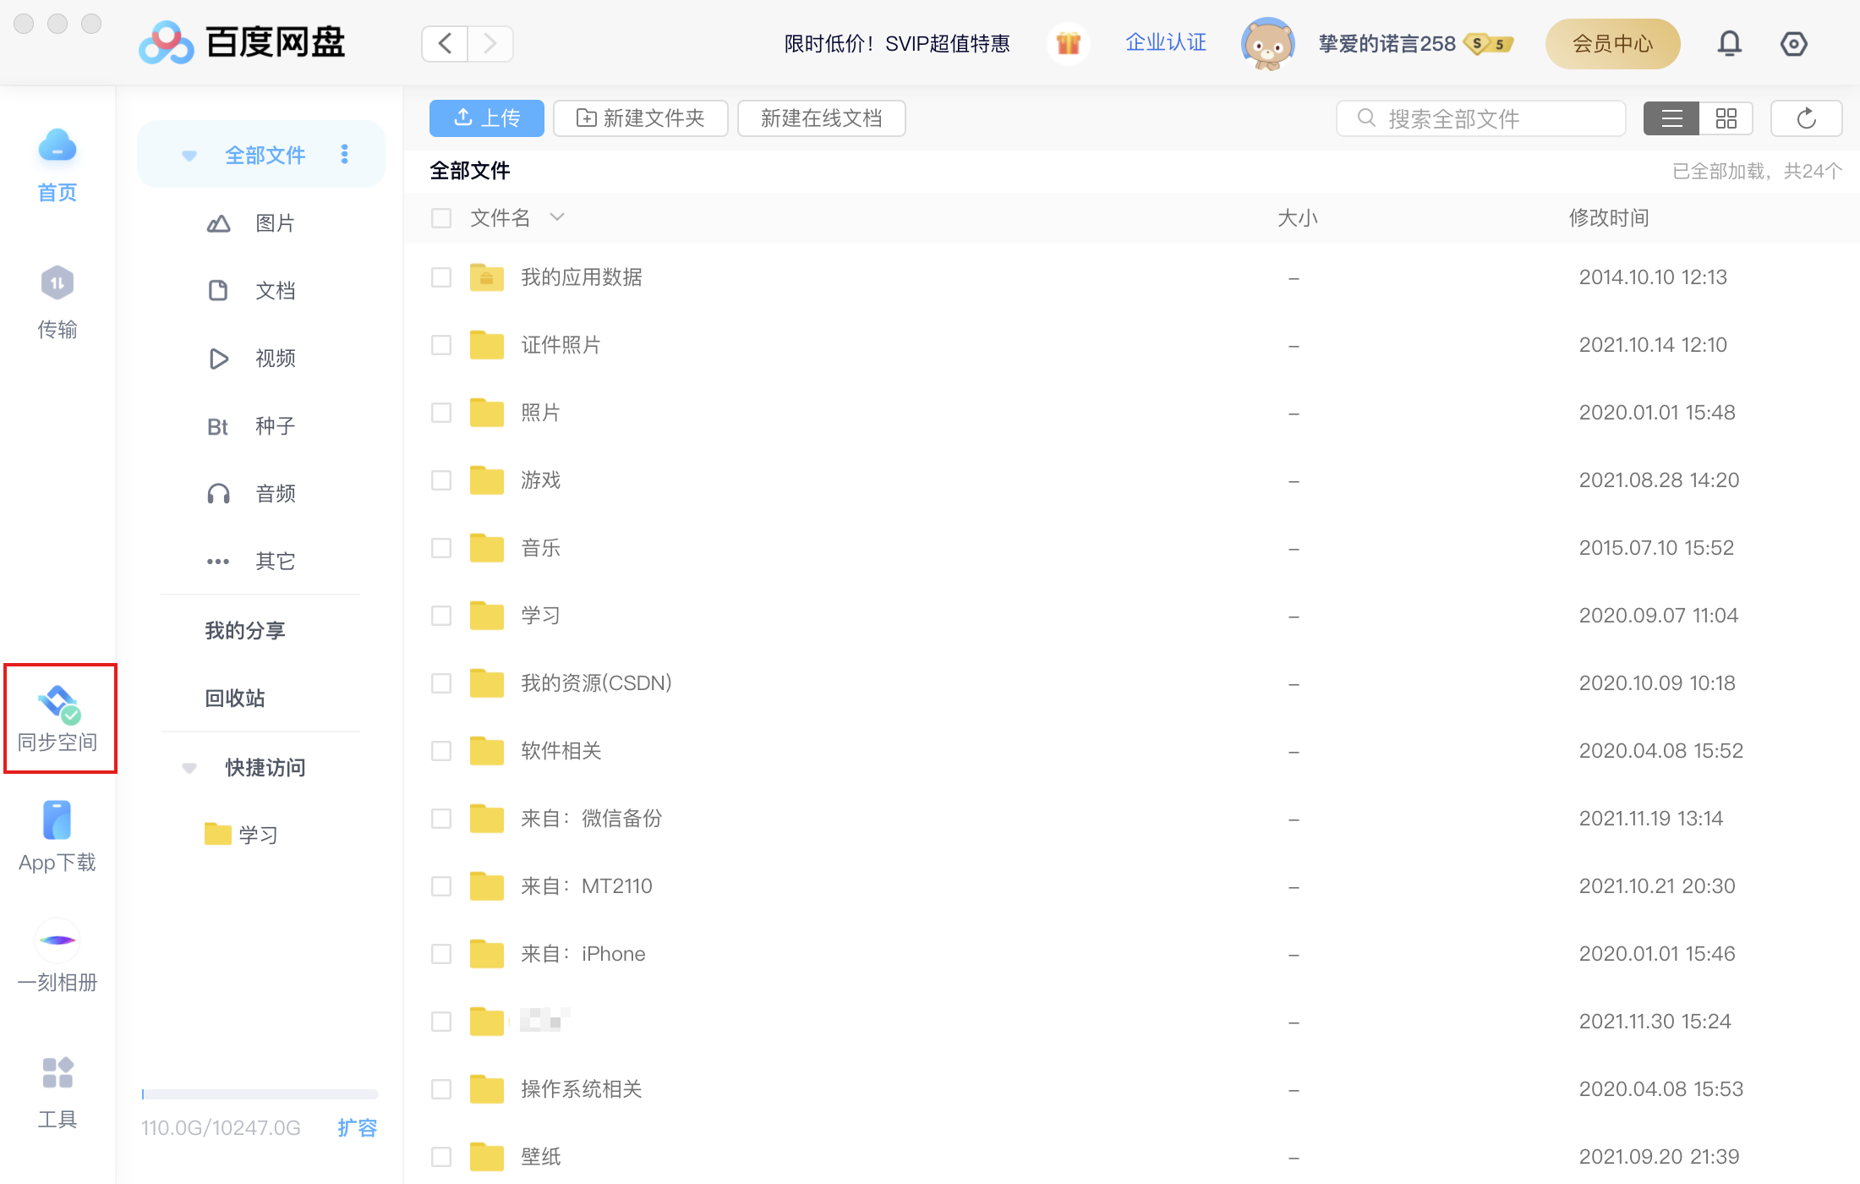Image resolution: width=1860 pixels, height=1184 pixels.
Task: Check the checkbox beside 音乐 folder
Action: click(x=440, y=547)
